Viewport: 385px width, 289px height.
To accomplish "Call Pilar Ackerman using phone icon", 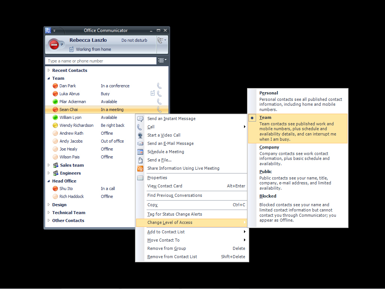I will click(159, 102).
